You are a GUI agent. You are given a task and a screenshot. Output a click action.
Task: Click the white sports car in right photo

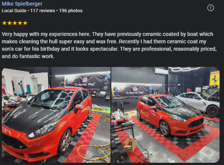coord(200,103)
